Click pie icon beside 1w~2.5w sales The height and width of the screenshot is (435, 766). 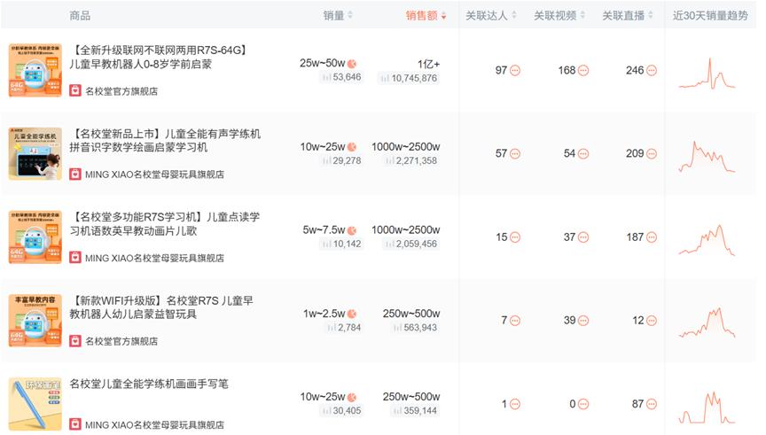(x=352, y=314)
